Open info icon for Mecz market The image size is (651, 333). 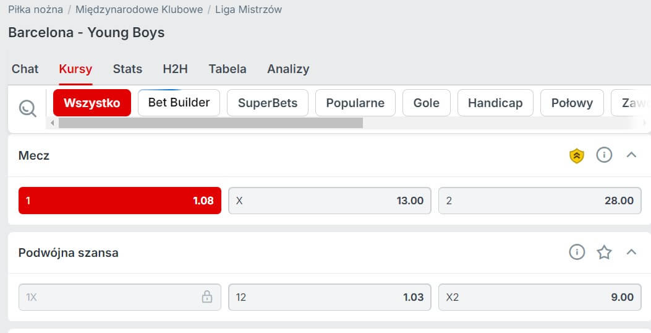[604, 155]
